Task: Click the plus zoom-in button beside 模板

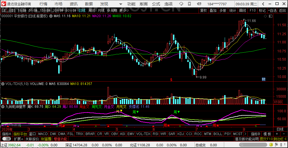Action: click(277, 134)
